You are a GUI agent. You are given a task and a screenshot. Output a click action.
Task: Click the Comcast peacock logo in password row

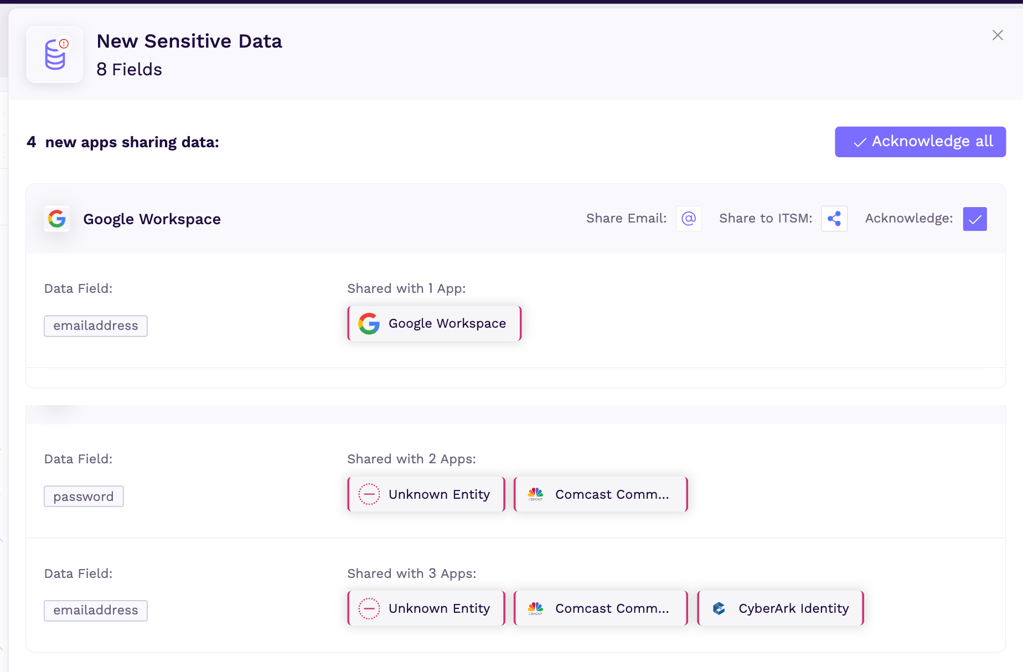[535, 494]
